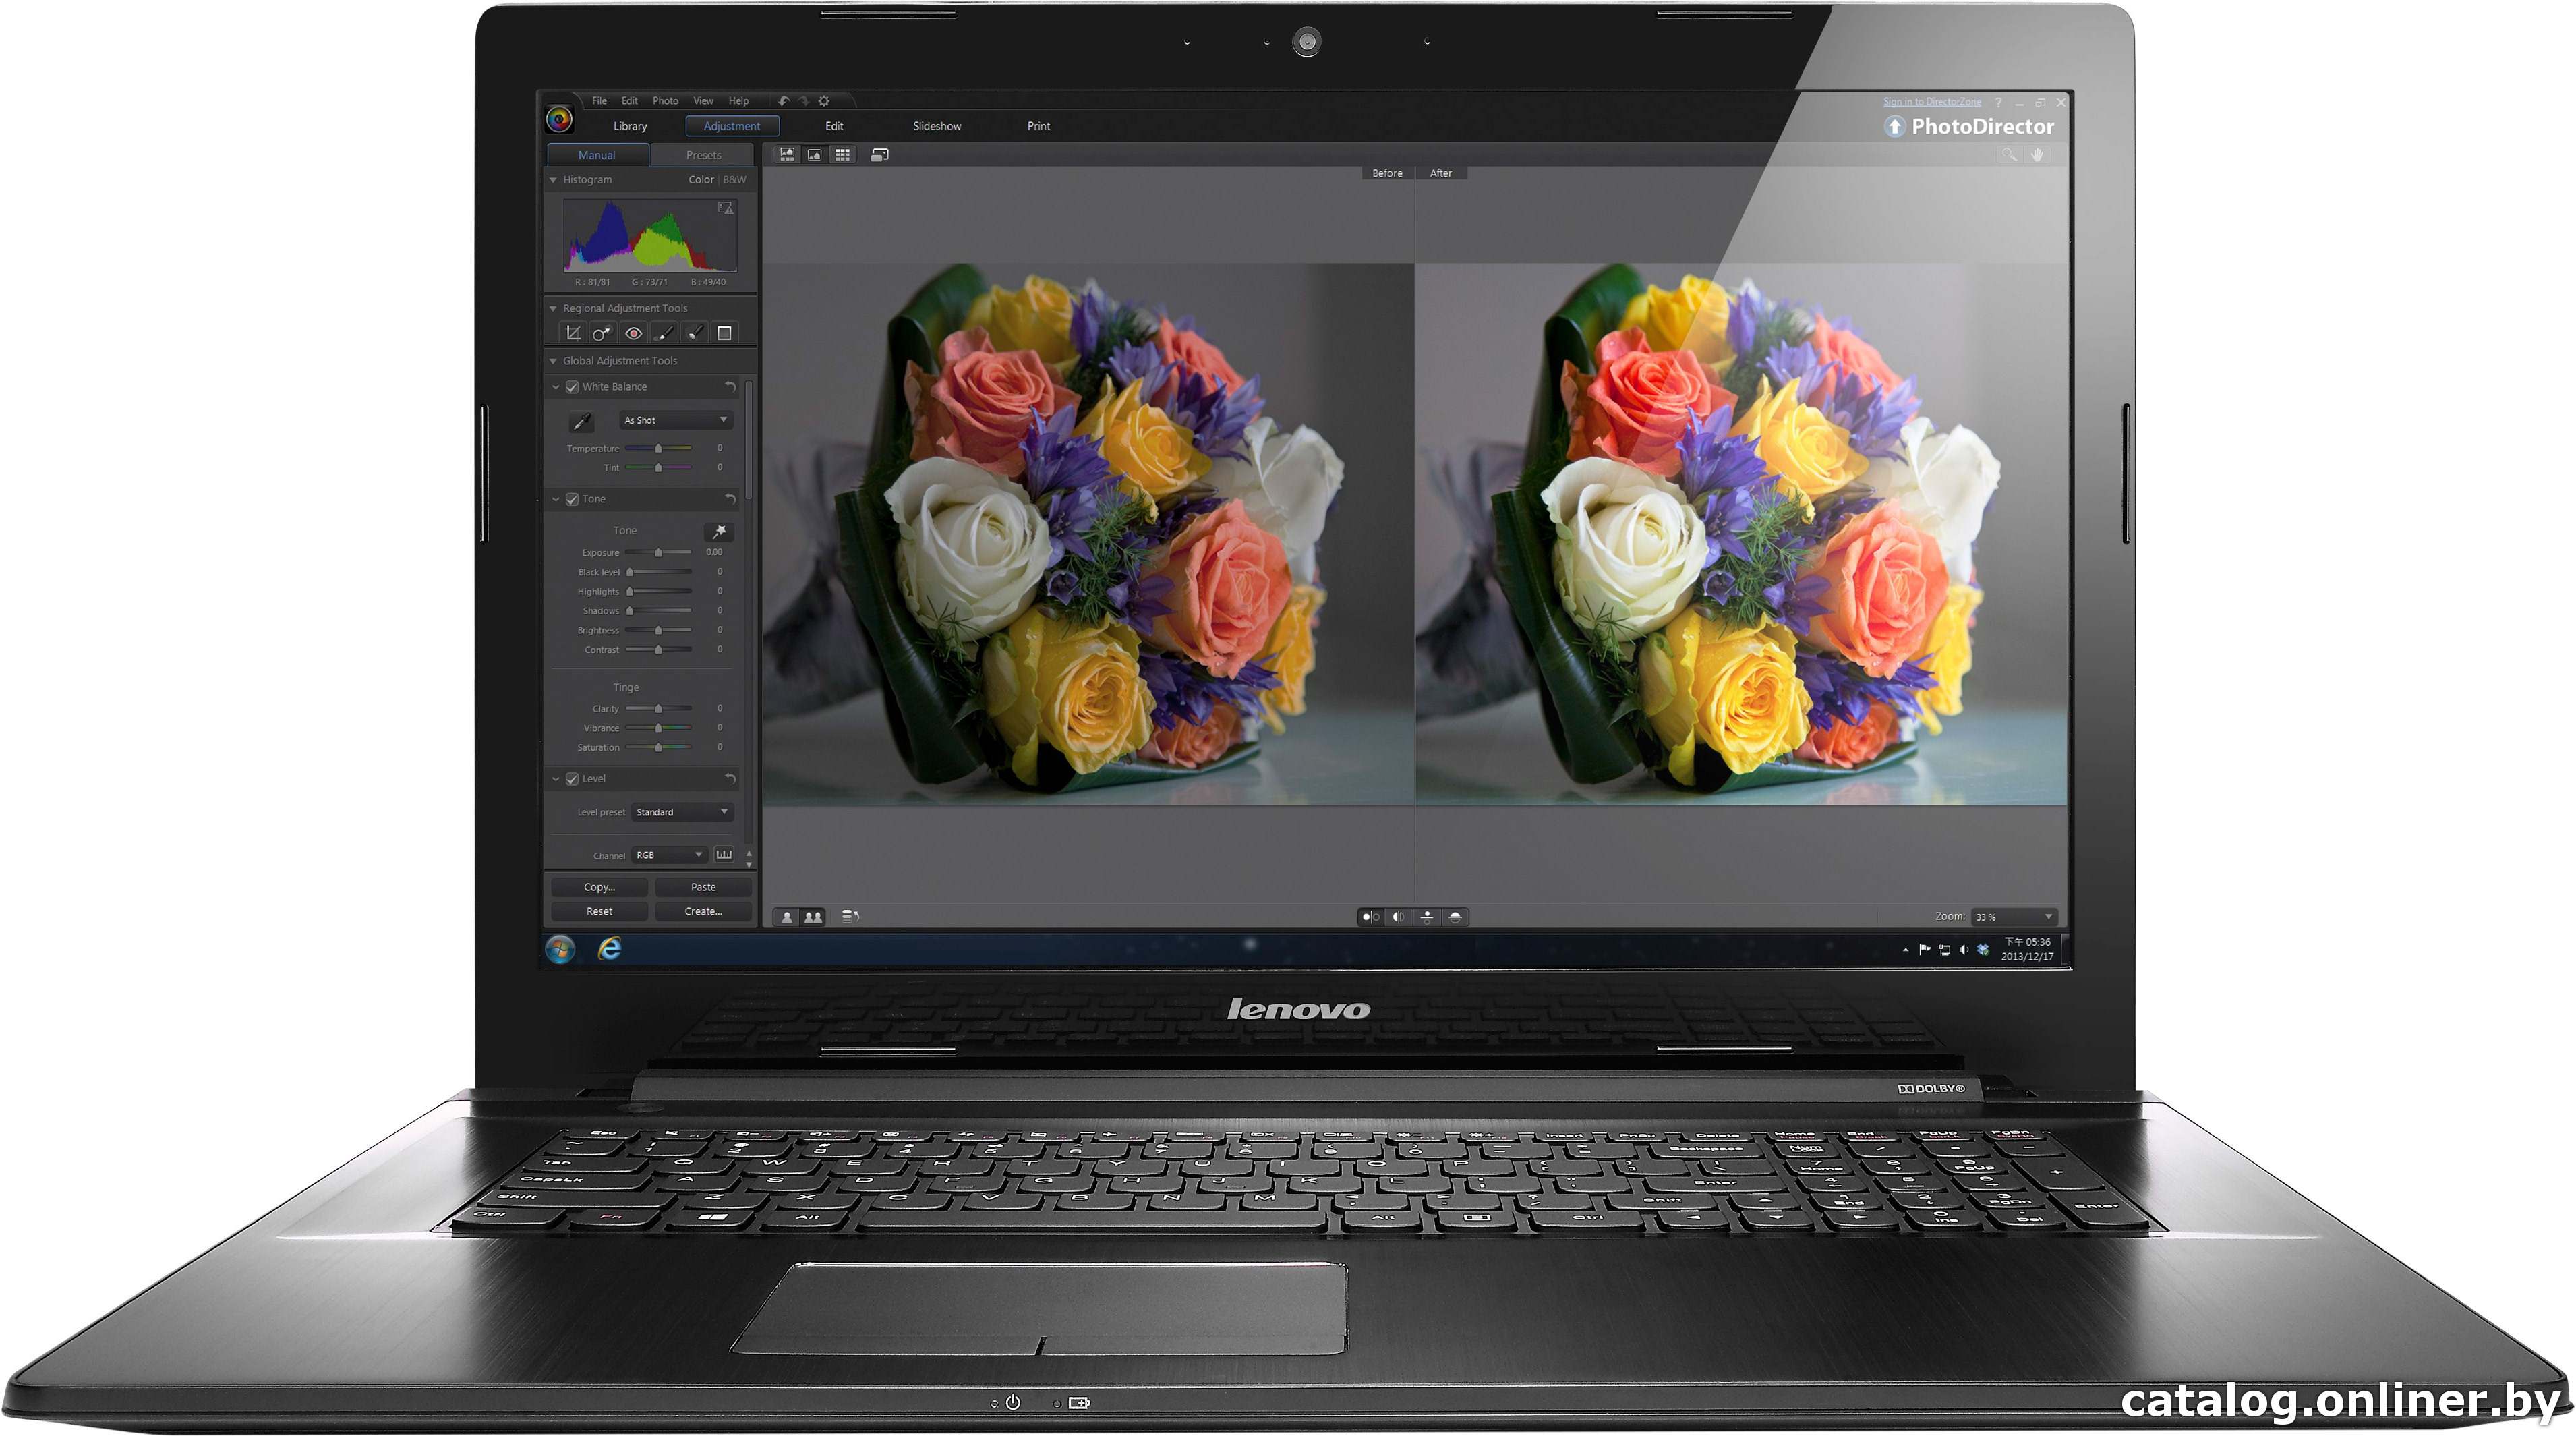This screenshot has width=2576, height=1436.
Task: Select side-by-side compare layout
Action: tap(1370, 917)
